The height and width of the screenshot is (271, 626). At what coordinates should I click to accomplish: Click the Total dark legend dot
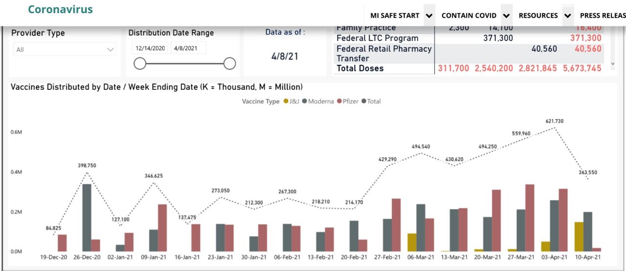click(363, 102)
